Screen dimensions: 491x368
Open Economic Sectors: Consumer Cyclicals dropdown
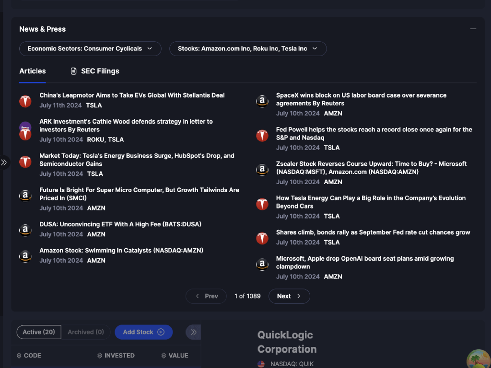tap(90, 48)
